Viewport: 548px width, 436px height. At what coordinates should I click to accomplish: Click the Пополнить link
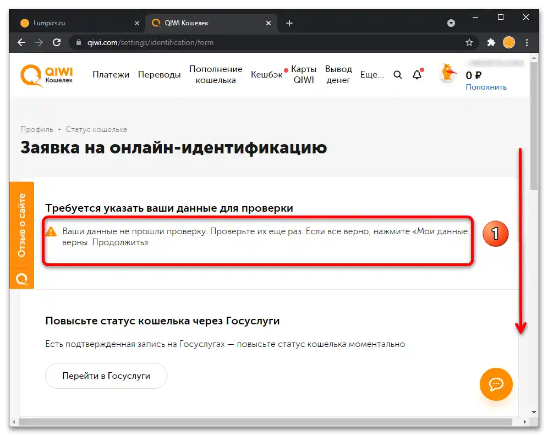coord(486,87)
